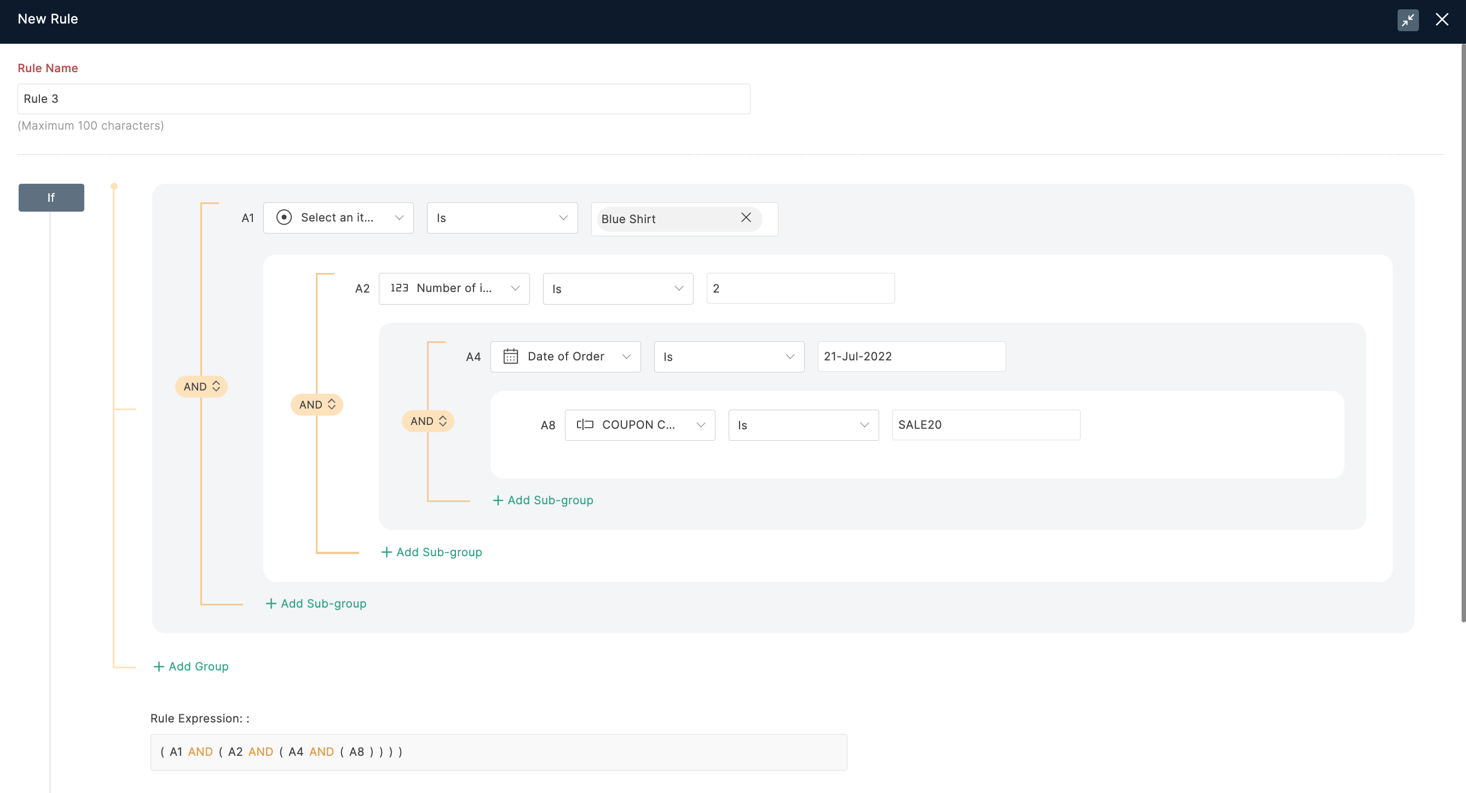Open the A1 'Select an it...' field dropdown
Image resolution: width=1466 pixels, height=793 pixels.
pyautogui.click(x=338, y=218)
